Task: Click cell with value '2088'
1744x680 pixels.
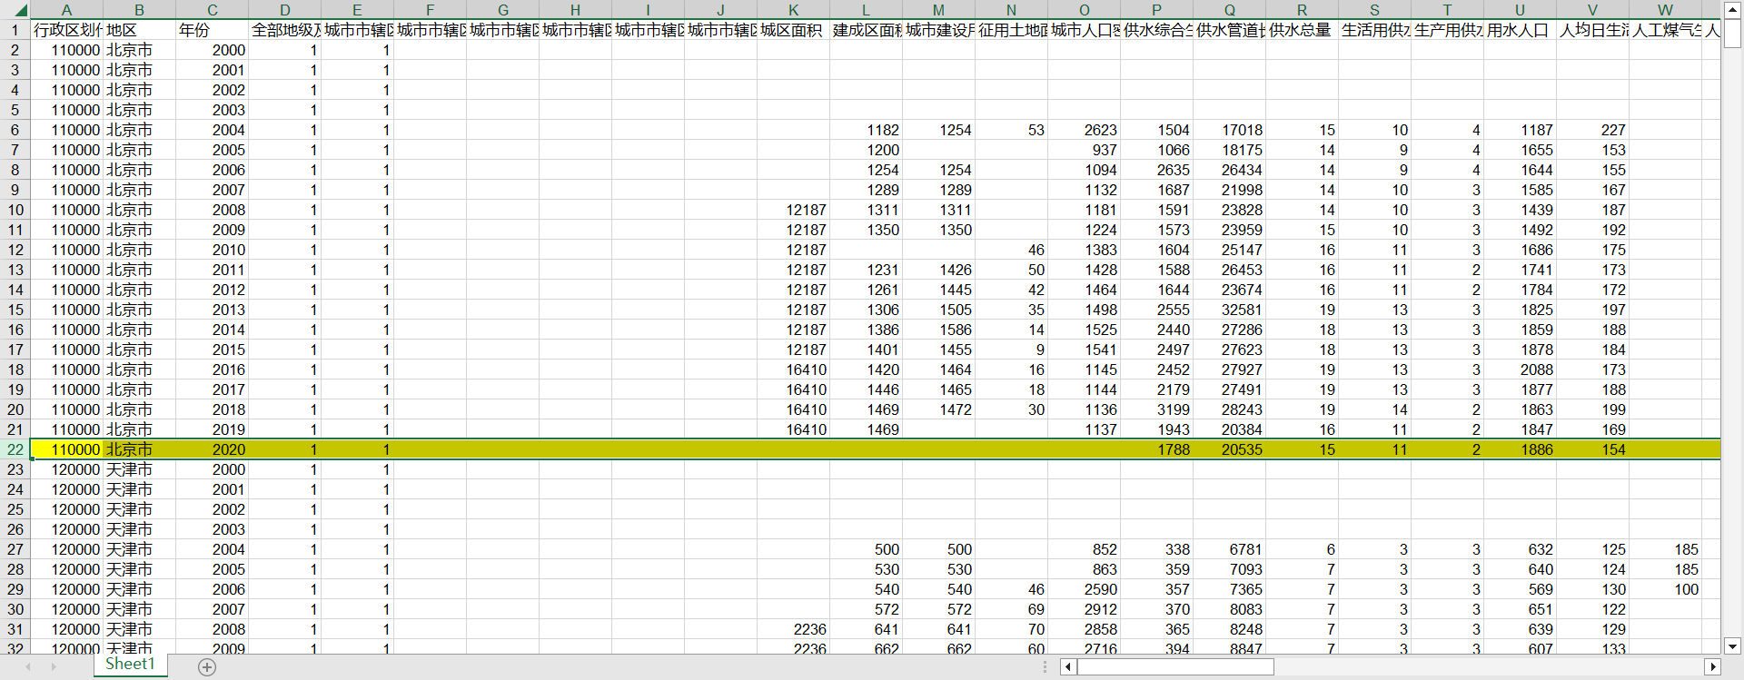Action: tap(1520, 370)
